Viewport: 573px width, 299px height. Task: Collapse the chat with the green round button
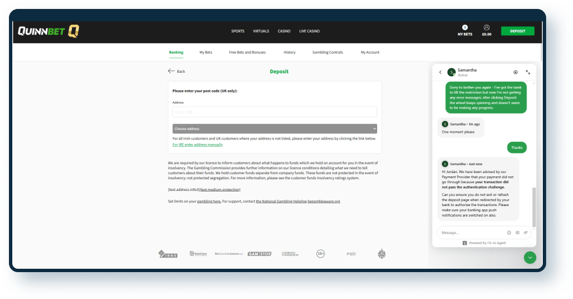click(530, 258)
